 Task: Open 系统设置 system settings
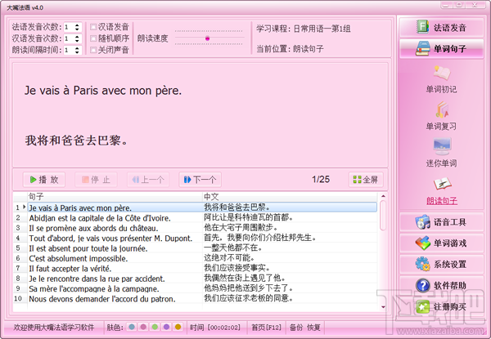(441, 265)
